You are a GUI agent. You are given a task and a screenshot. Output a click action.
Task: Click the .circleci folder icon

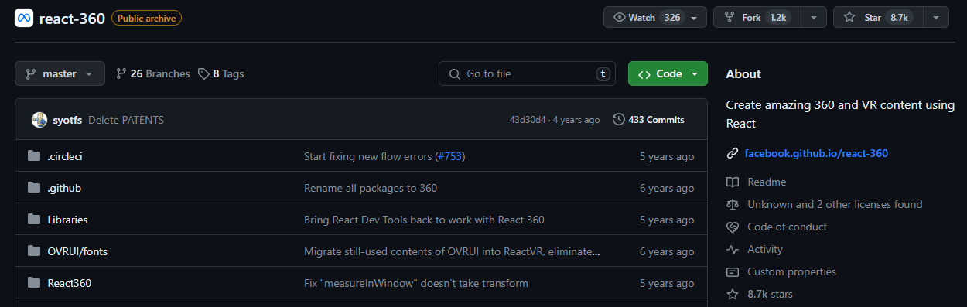point(34,156)
